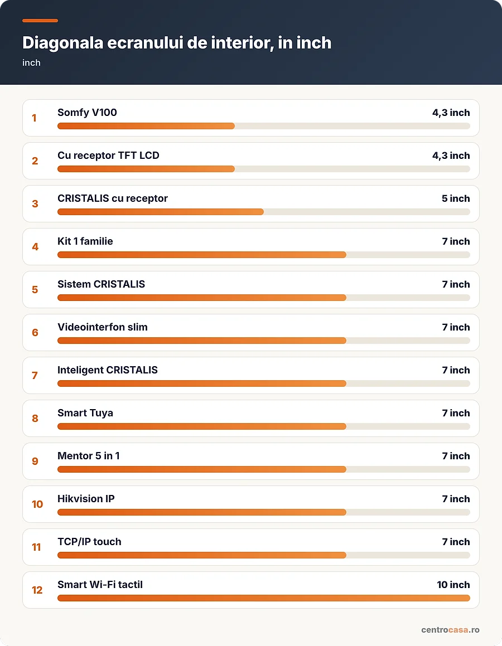Image resolution: width=502 pixels, height=646 pixels.
Task: Select the Cu receptor TFT LCD entry
Action: pos(250,161)
